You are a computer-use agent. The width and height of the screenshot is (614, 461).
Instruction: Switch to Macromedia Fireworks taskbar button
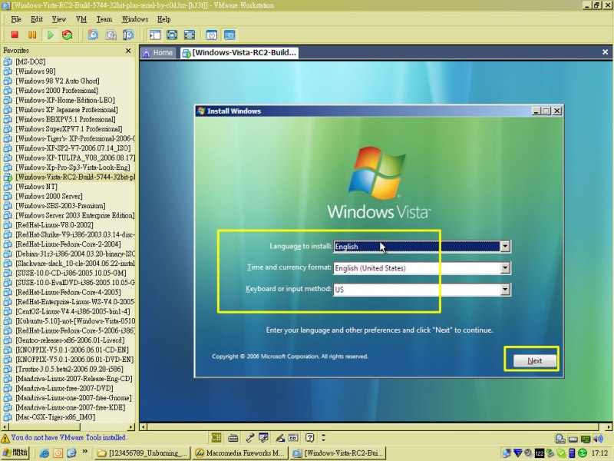pos(240,453)
